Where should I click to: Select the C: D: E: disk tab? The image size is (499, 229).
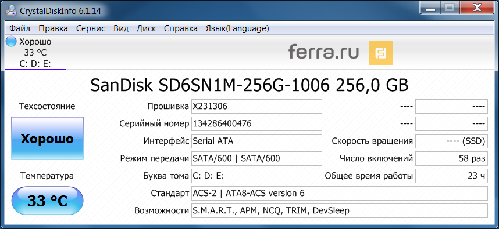35,53
